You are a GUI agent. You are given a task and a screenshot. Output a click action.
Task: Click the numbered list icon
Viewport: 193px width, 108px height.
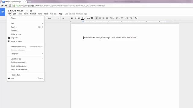coord(117,18)
